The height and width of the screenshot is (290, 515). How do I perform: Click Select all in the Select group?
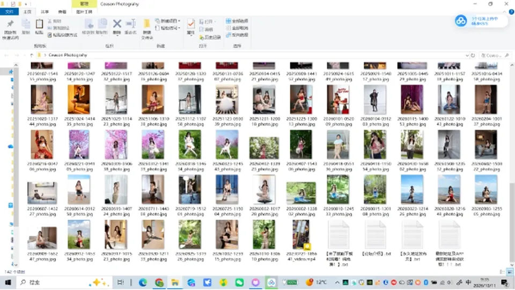point(237,21)
